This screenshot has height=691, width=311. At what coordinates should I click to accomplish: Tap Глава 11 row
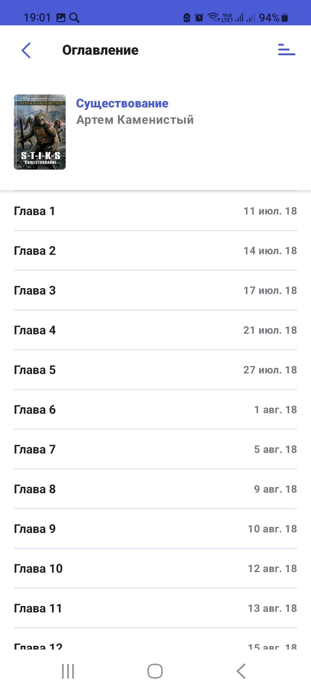click(x=155, y=608)
